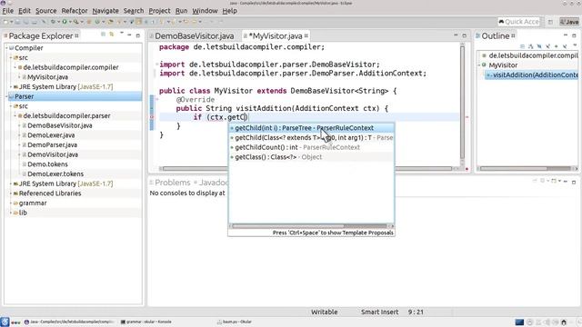
Task: Open the Outline view menu
Action: point(575,45)
